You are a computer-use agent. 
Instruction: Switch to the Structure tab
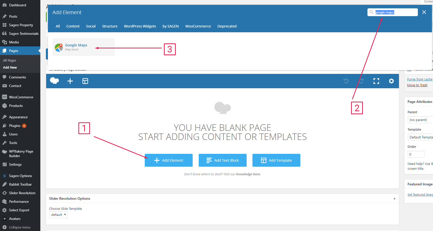tap(110, 26)
